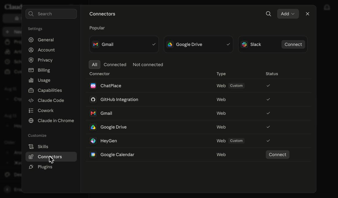
Task: Open General settings
Action: 51,40
